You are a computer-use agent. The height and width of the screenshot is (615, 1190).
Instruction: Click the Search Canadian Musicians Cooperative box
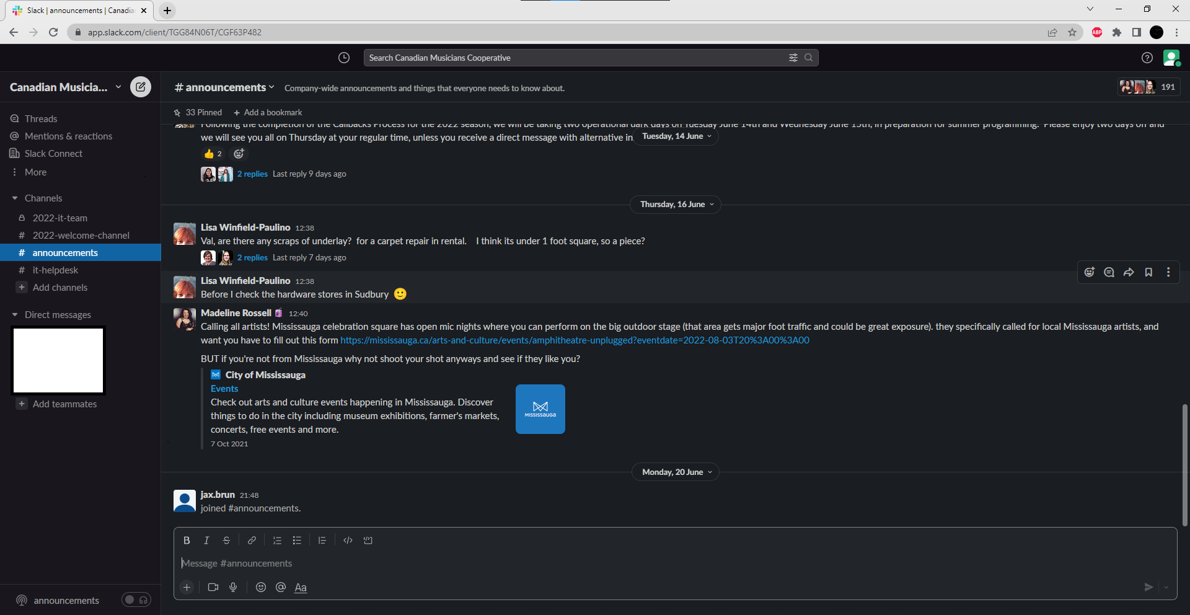point(591,58)
